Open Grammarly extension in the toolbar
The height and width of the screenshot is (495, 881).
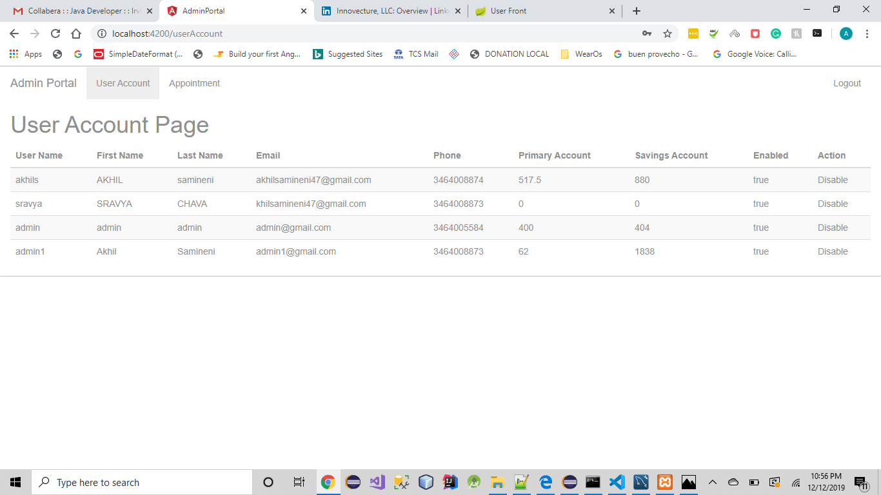point(776,34)
